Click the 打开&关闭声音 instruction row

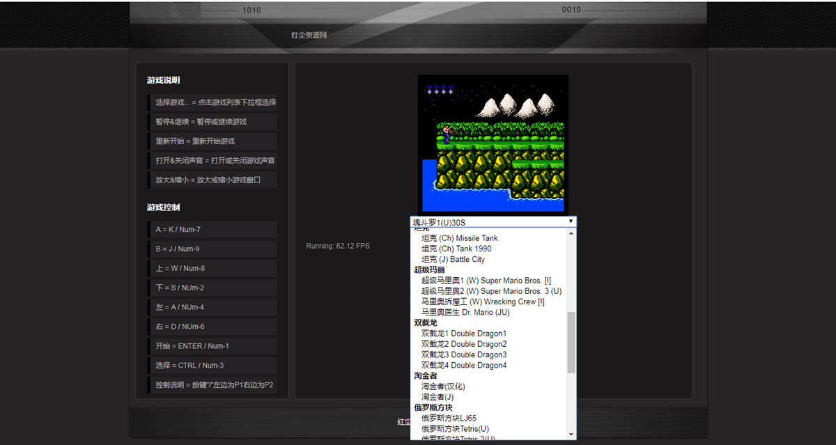(212, 161)
